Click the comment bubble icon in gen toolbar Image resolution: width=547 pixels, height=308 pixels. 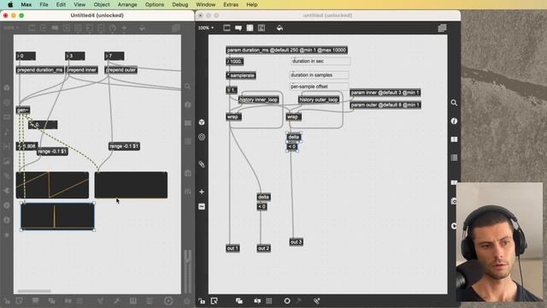pyautogui.click(x=238, y=28)
